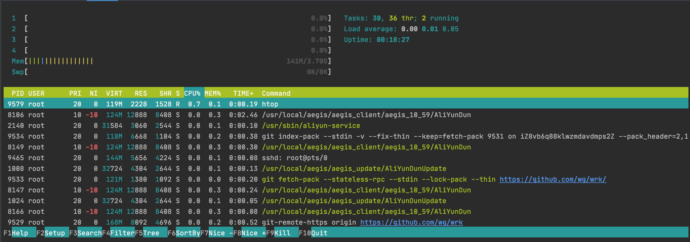Select the aliyun-service process row PID 2140

(346, 125)
